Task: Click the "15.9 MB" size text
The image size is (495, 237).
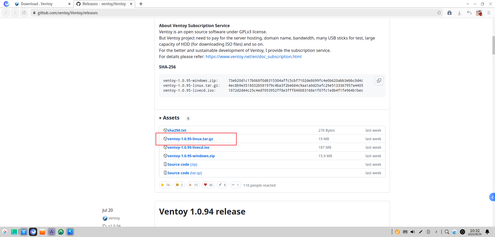Action: pos(325,156)
